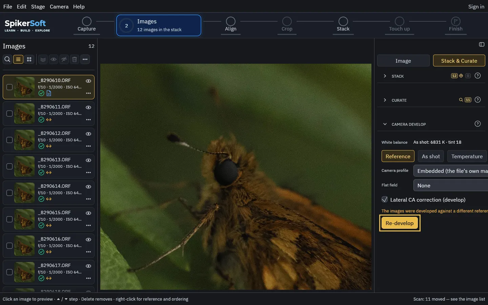Click the hide-images crossed-eye toolbar icon
Viewport: 488px width, 305px height.
[64, 59]
